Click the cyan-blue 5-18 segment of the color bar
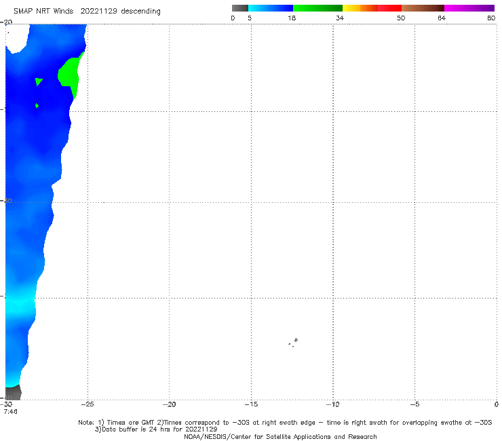Image resolution: width=502 pixels, height=441 pixels. (271, 8)
